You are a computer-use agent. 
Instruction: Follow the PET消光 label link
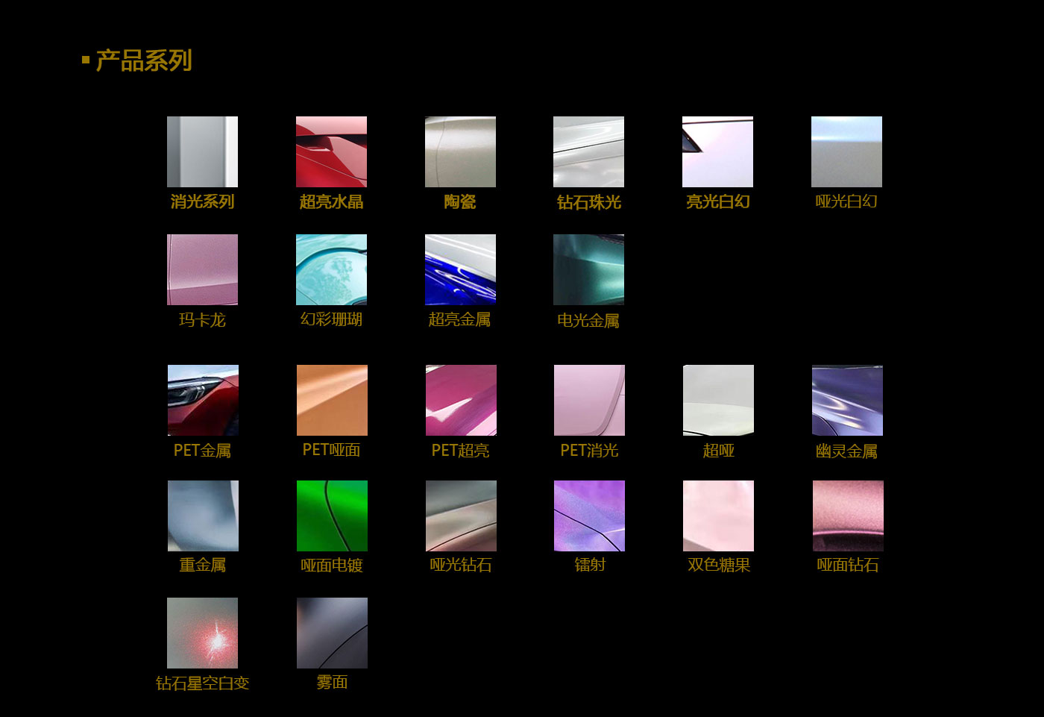pyautogui.click(x=589, y=451)
